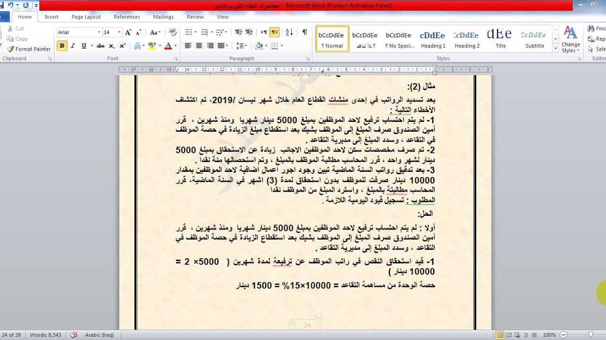Open Change Styles menu
Screen dimensions: 606x340
coord(570,40)
